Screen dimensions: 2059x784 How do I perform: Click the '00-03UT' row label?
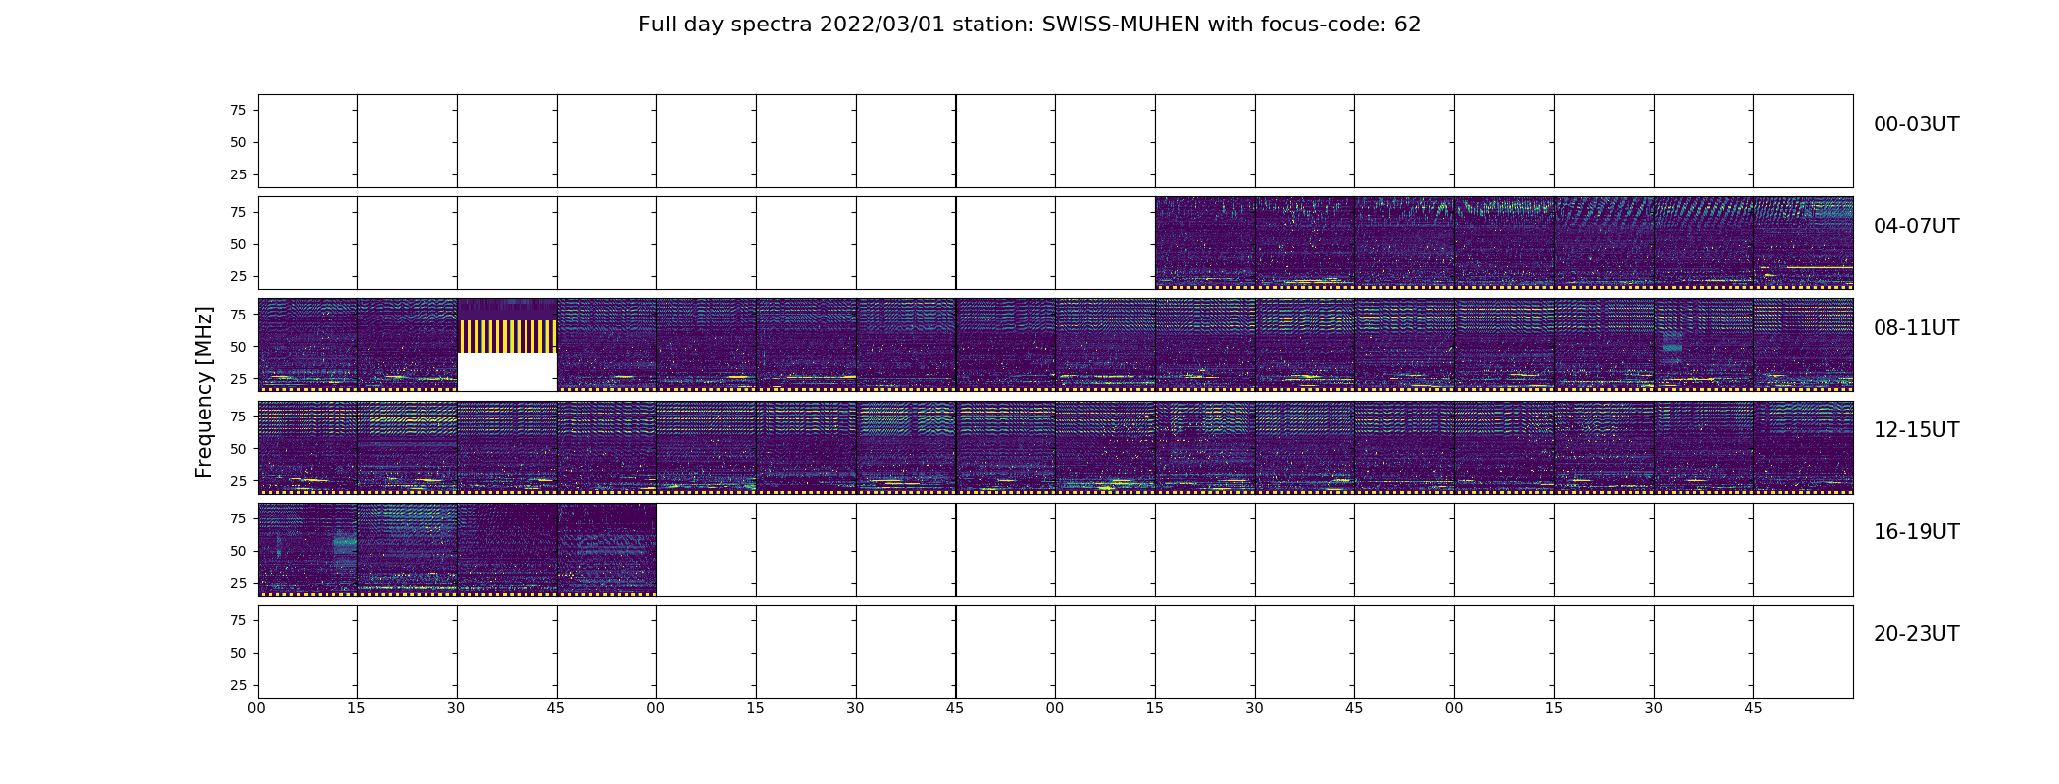pyautogui.click(x=1916, y=124)
